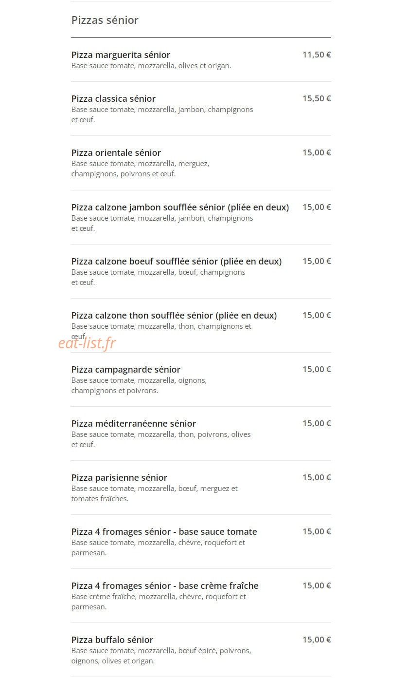Click the price of Pizza campagnarde sénior
This screenshot has height=679, width=407.
coord(317,369)
